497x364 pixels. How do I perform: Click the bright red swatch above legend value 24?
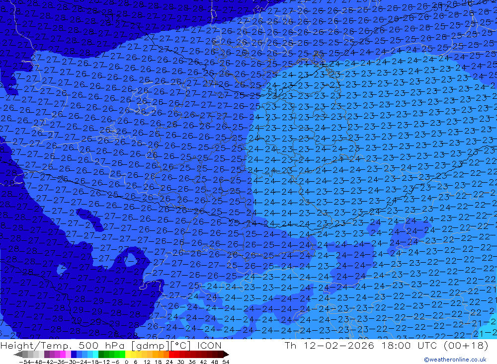[x=171, y=354]
